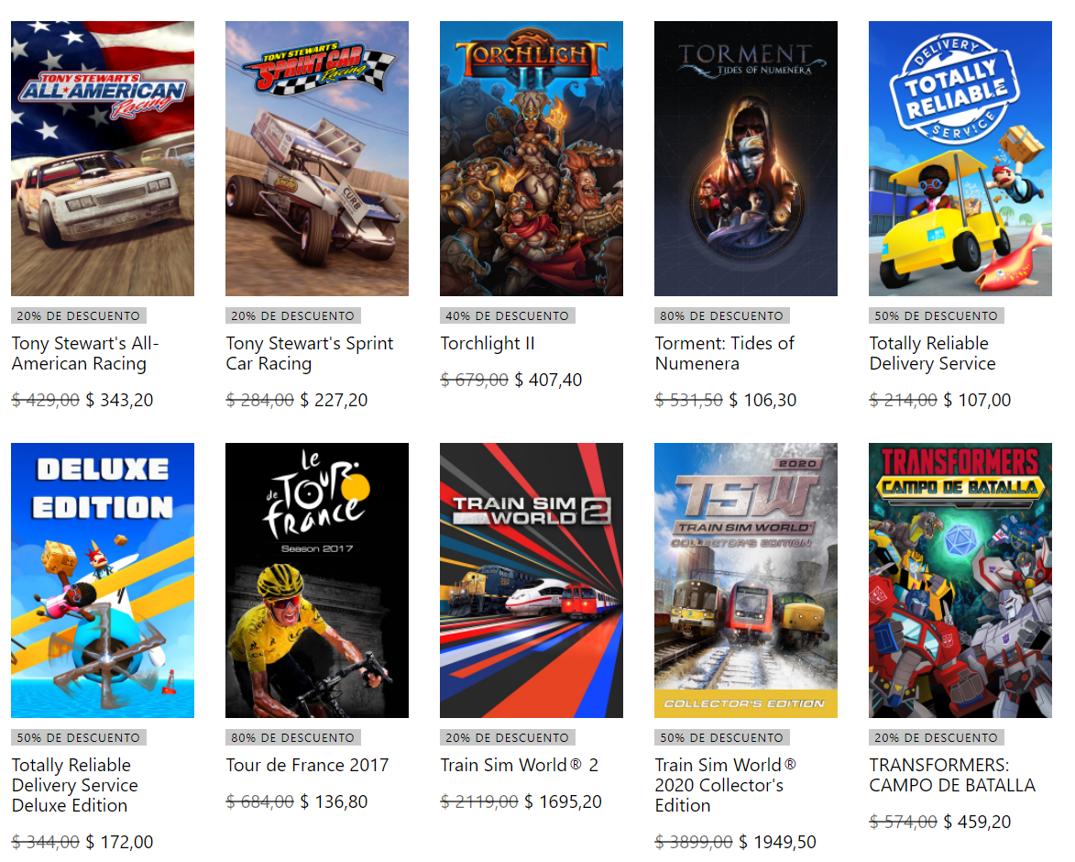Open Tony Stewart's All-American Racing cover art
Image resolution: width=1075 pixels, height=862 pixels.
pos(102,159)
